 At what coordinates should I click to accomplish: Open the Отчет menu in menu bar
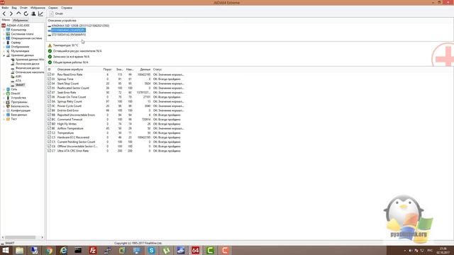click(23, 8)
